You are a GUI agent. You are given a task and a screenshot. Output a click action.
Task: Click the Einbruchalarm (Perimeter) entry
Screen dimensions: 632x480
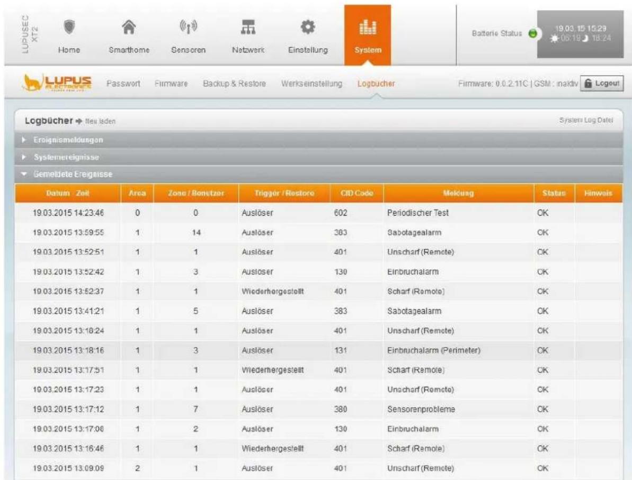pyautogui.click(x=434, y=350)
